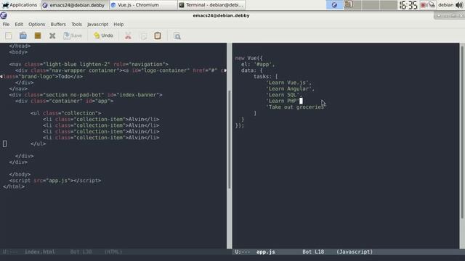This screenshot has height=261, width=465.
Task: Click the script src="app.js" tag line
Action: coord(55,181)
